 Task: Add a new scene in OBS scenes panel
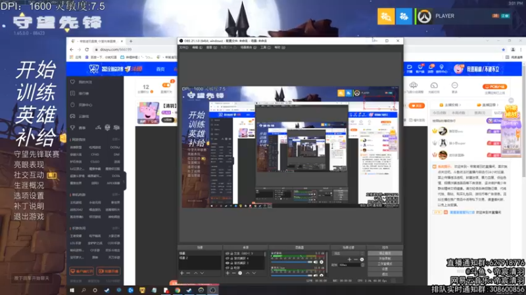(182, 273)
